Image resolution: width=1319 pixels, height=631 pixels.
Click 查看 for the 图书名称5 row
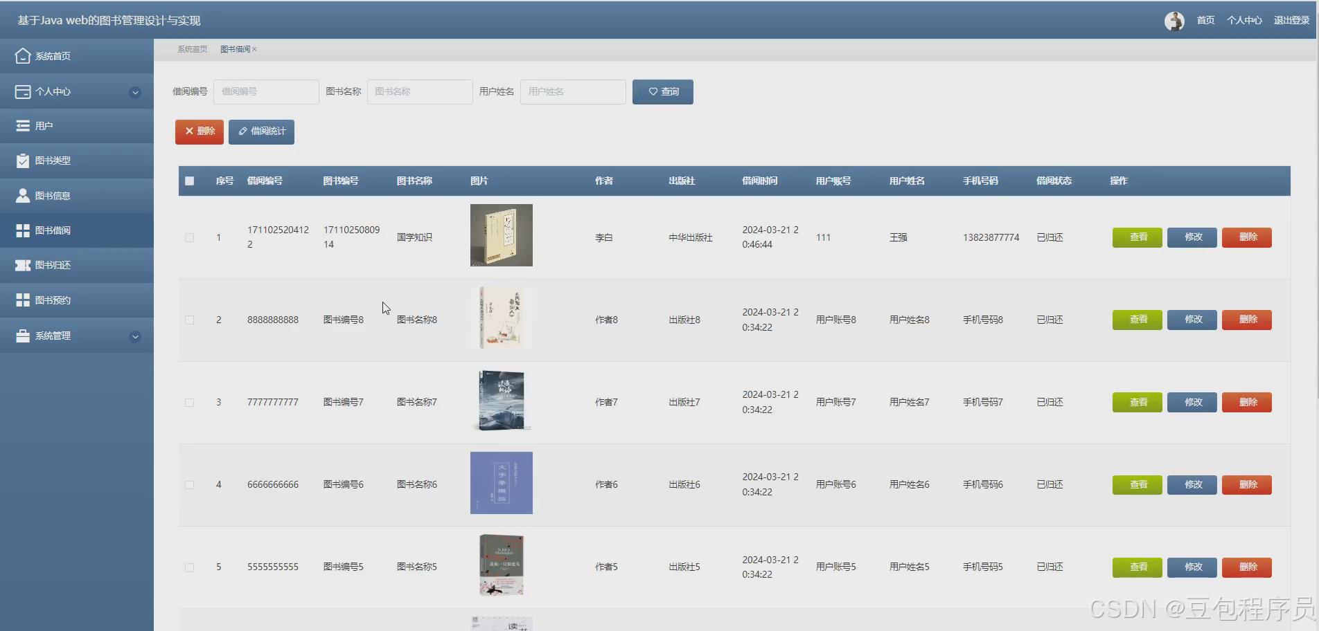click(x=1137, y=567)
